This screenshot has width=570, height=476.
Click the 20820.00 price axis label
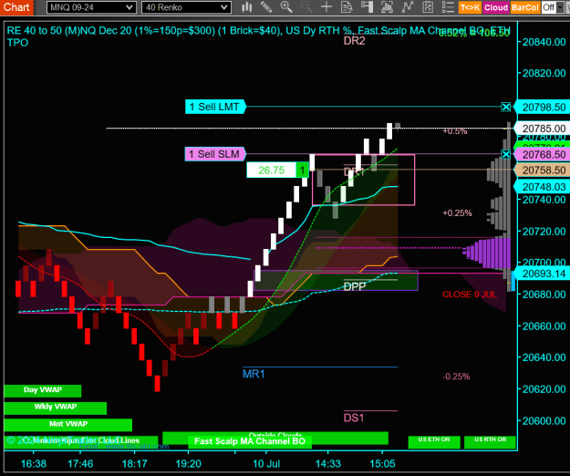click(x=544, y=73)
